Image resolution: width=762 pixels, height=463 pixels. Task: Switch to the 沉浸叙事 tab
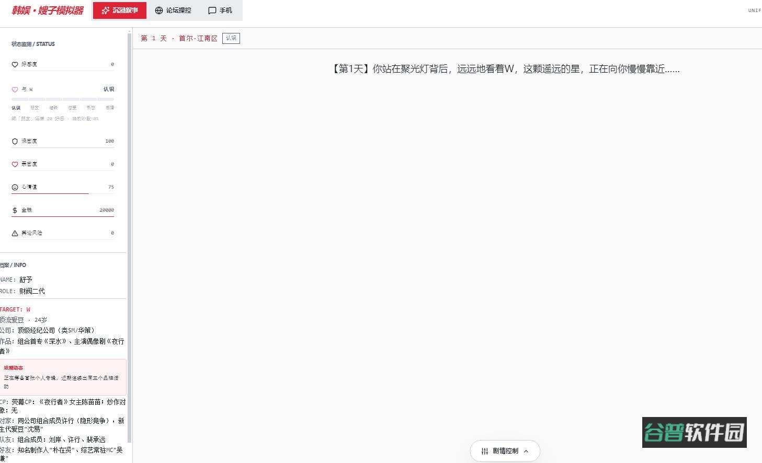click(120, 10)
